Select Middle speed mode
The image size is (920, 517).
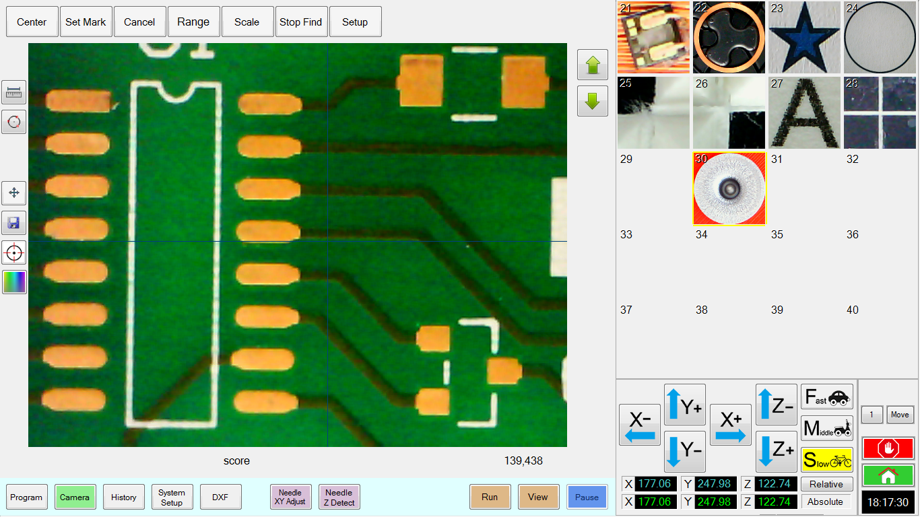pyautogui.click(x=826, y=428)
